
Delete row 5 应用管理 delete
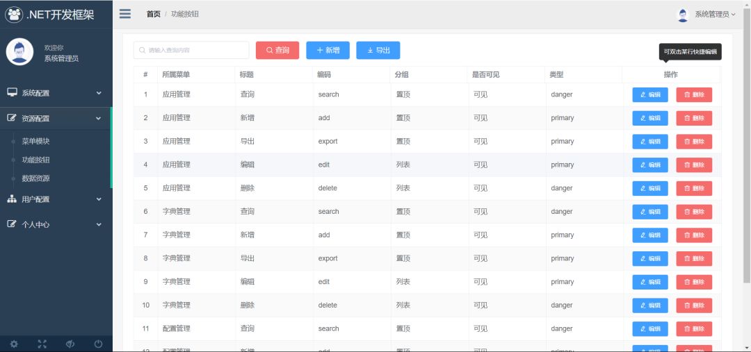pos(694,188)
